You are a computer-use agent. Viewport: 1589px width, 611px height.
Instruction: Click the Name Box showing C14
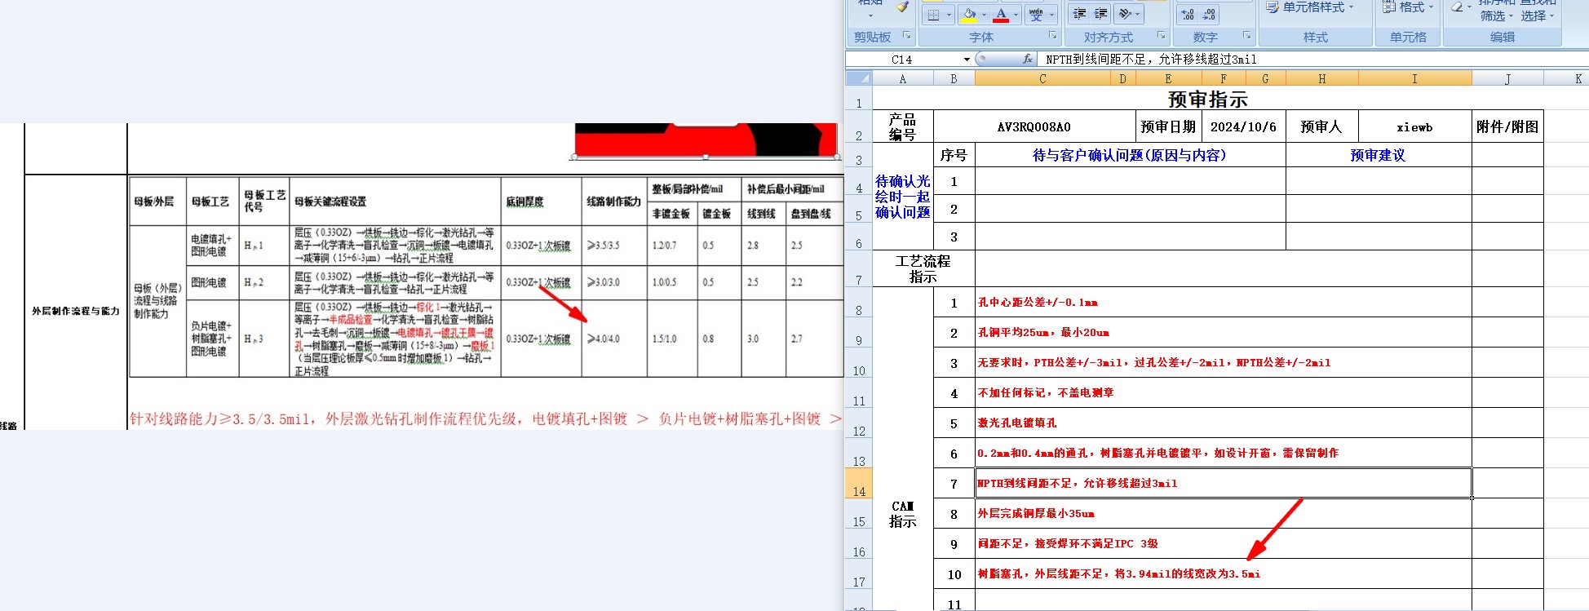coord(903,59)
